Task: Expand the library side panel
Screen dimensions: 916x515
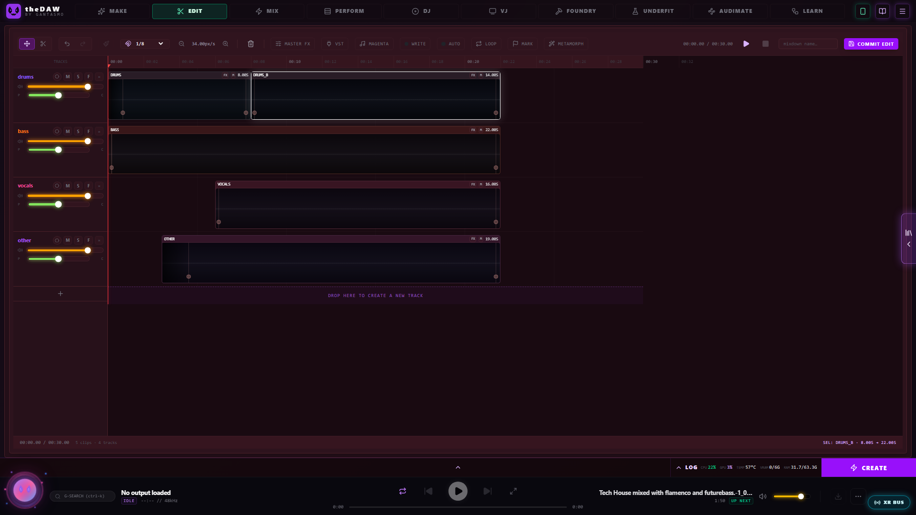Action: click(x=908, y=238)
